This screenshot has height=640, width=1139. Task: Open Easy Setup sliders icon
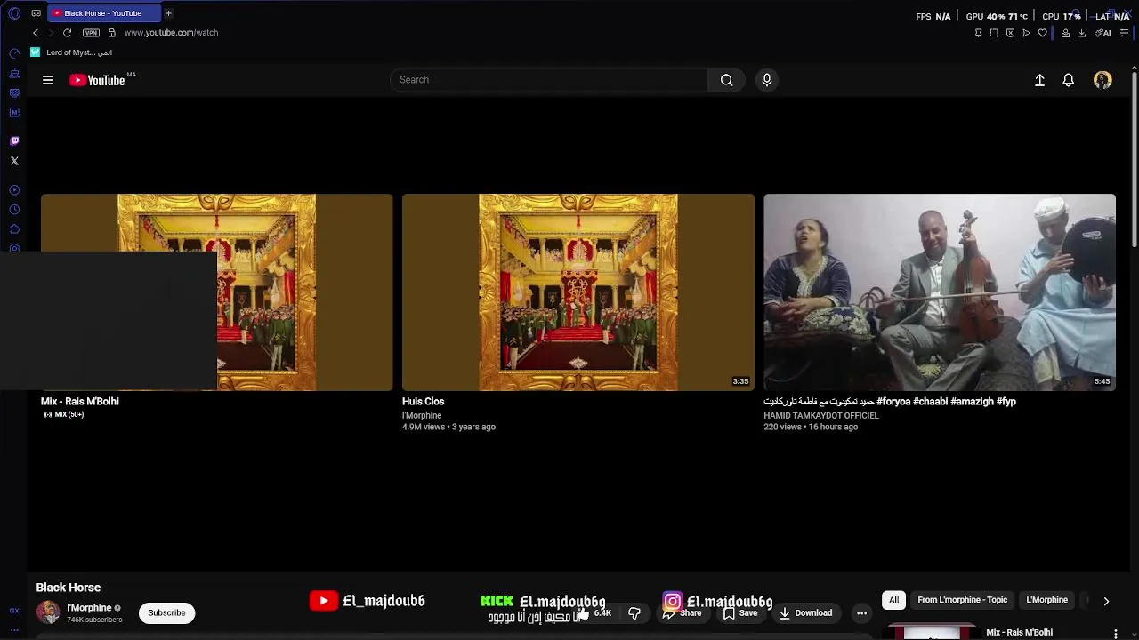click(1124, 33)
